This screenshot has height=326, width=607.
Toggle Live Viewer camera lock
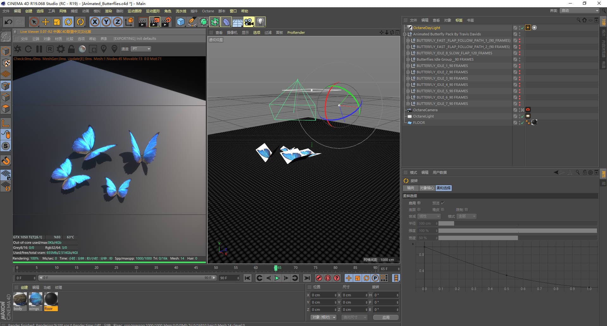(x=71, y=49)
